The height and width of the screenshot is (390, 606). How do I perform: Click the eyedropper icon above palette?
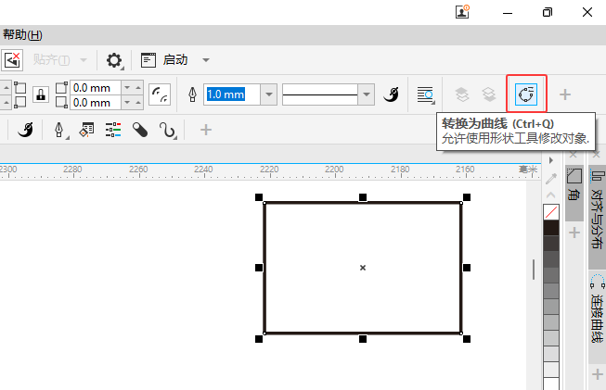point(551,179)
